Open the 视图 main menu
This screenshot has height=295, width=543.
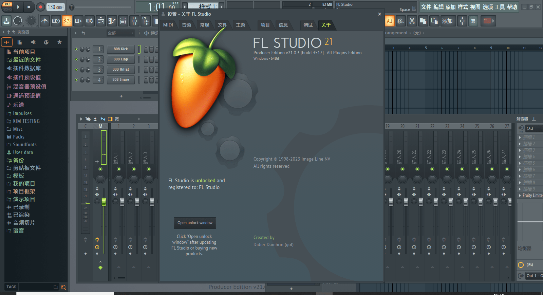pos(475,7)
